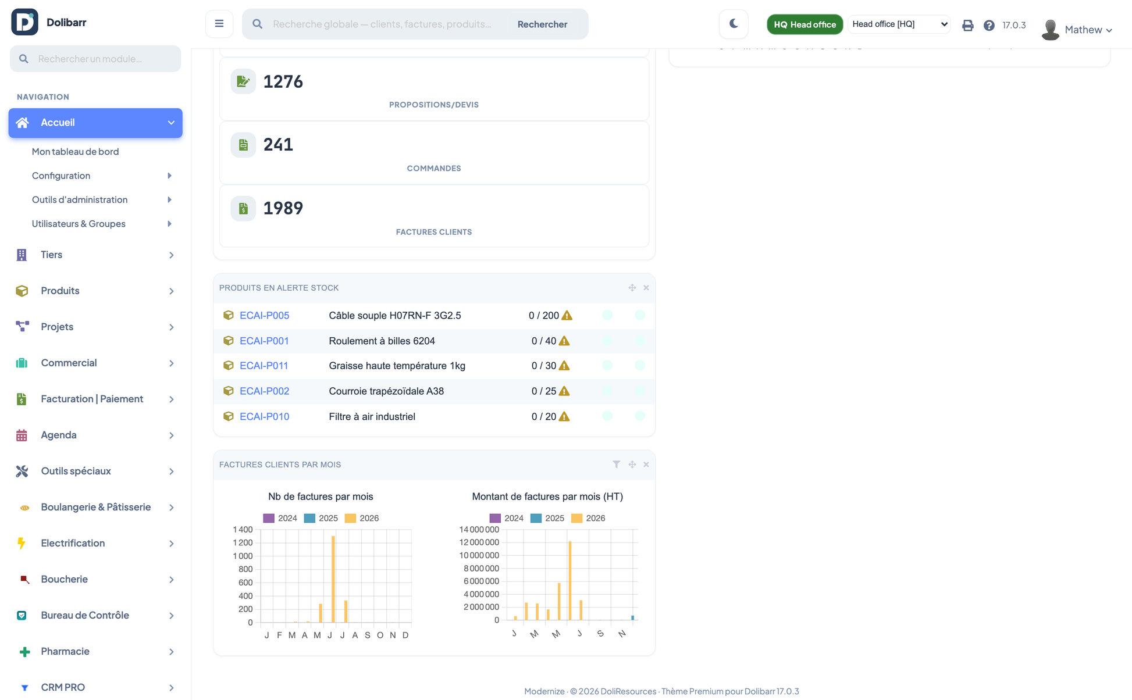Select the Electrification menu item
The width and height of the screenshot is (1132, 700).
95,543
